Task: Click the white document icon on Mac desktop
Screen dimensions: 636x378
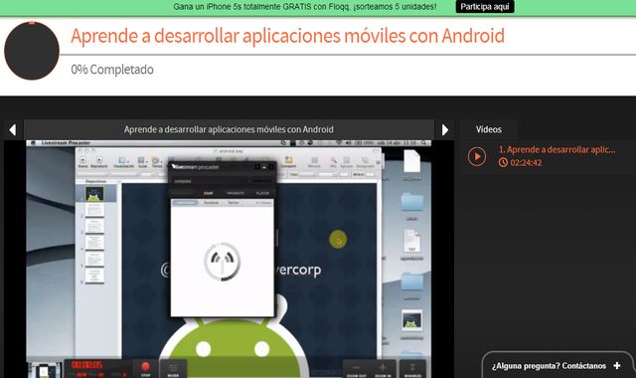Action: (411, 161)
